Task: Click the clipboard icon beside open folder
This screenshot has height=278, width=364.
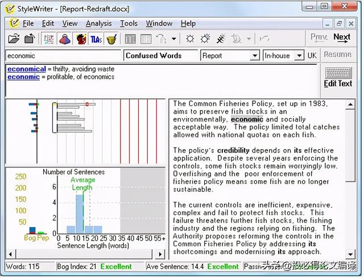Action: 30,39
